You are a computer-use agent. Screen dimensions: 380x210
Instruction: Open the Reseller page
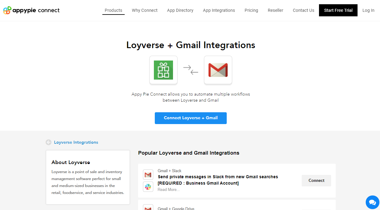pyautogui.click(x=275, y=10)
